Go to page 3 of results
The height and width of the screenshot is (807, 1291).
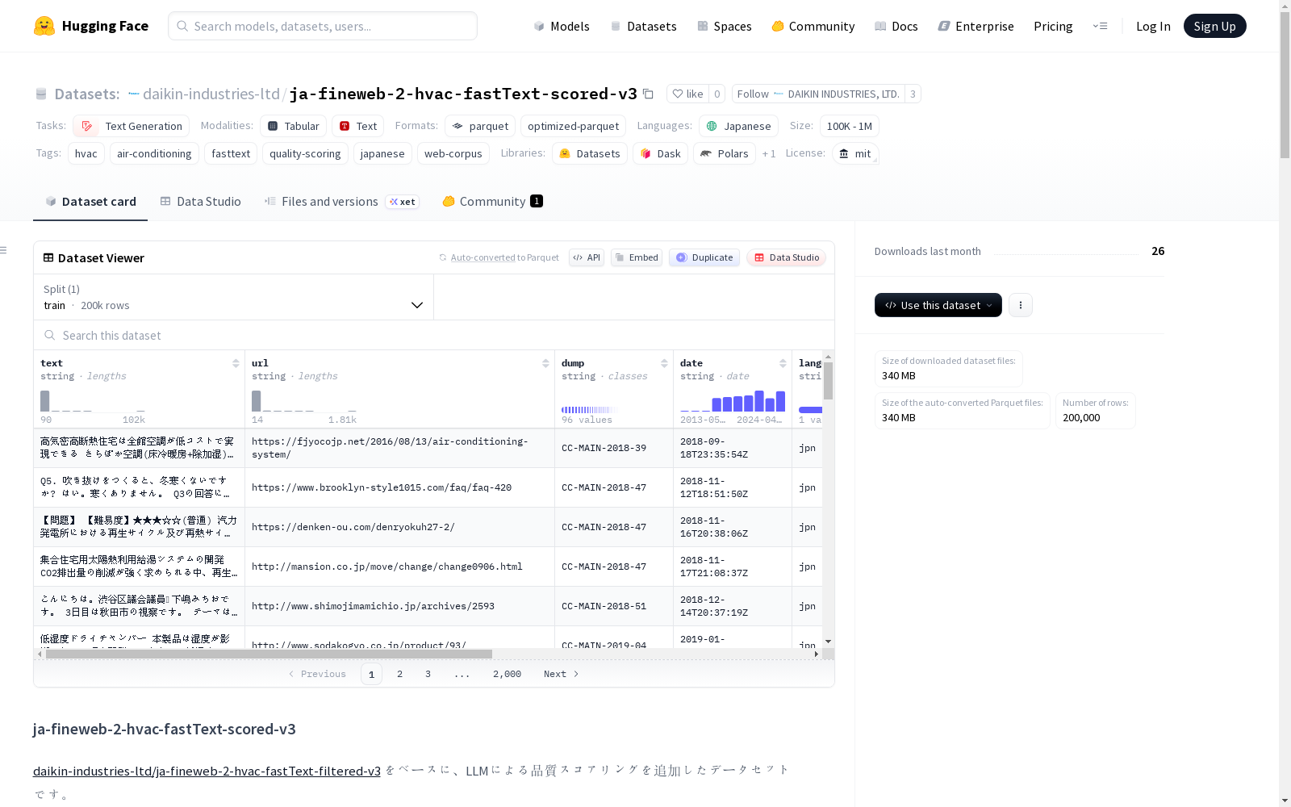tap(428, 674)
